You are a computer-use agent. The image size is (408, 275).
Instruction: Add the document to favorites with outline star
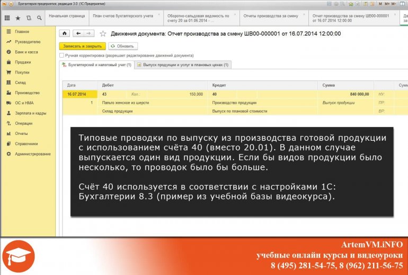[103, 33]
